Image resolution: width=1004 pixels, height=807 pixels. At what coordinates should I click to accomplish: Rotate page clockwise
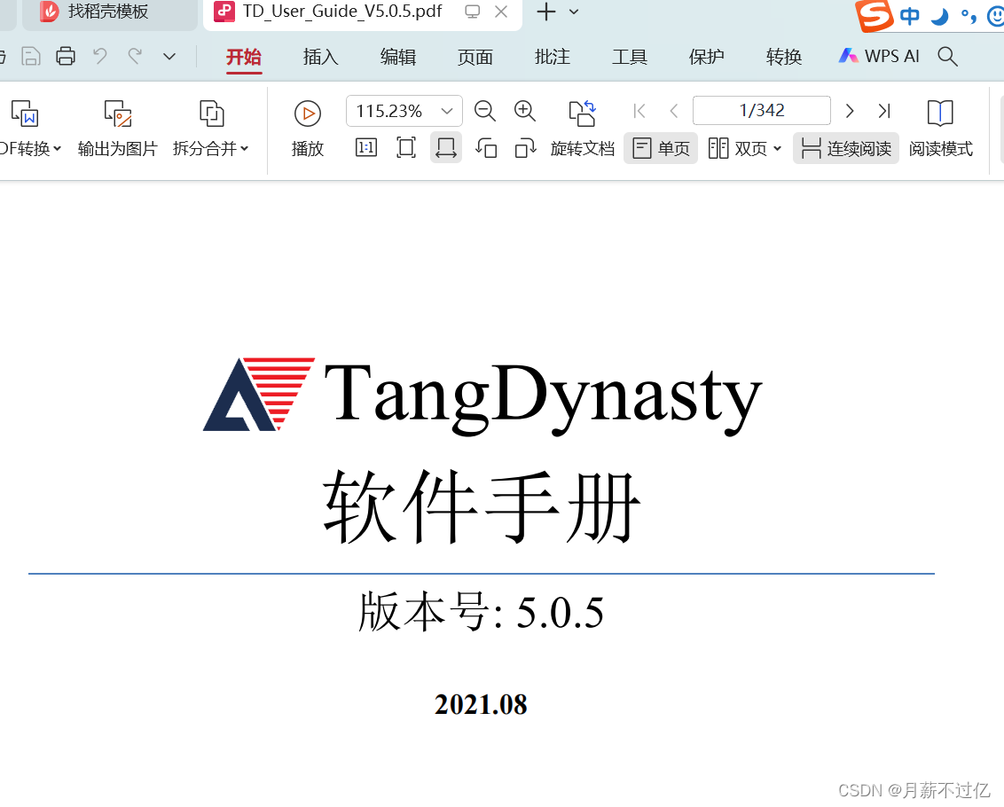526,148
